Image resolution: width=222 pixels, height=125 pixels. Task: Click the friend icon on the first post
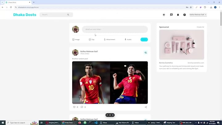pyautogui.click(x=146, y=52)
